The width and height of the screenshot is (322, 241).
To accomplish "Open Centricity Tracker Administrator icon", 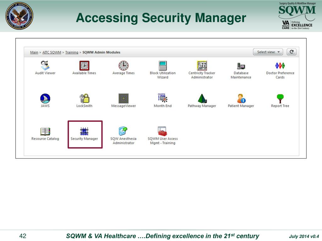I will pyautogui.click(x=202, y=66).
